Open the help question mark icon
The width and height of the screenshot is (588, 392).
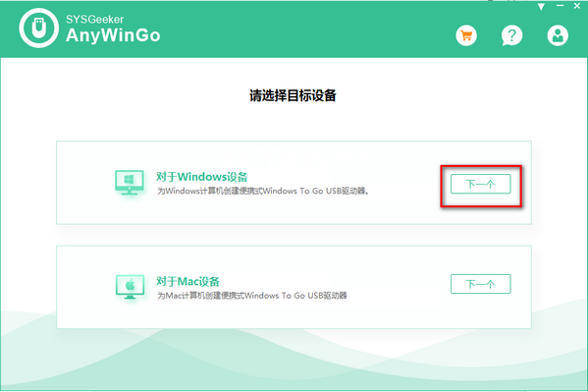(x=511, y=35)
